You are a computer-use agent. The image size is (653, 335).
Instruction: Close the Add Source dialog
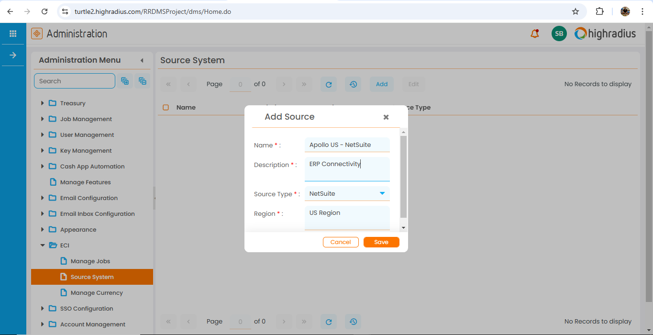pyautogui.click(x=386, y=117)
